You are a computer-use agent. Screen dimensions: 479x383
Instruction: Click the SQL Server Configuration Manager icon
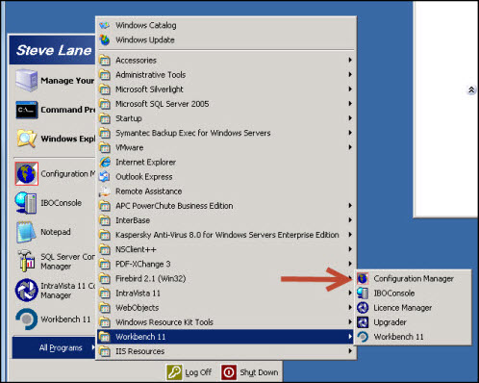tap(26, 261)
